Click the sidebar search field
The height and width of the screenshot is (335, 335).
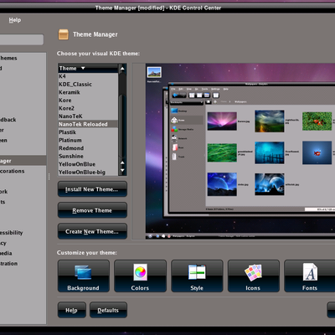point(22,39)
